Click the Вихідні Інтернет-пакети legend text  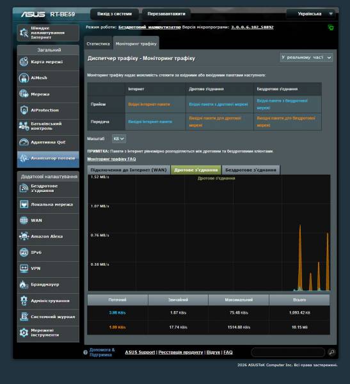150,122
